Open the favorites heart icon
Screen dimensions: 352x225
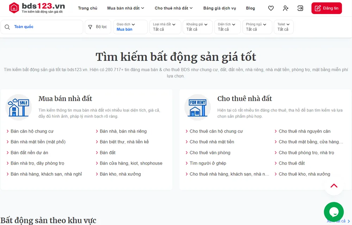pos(271,8)
